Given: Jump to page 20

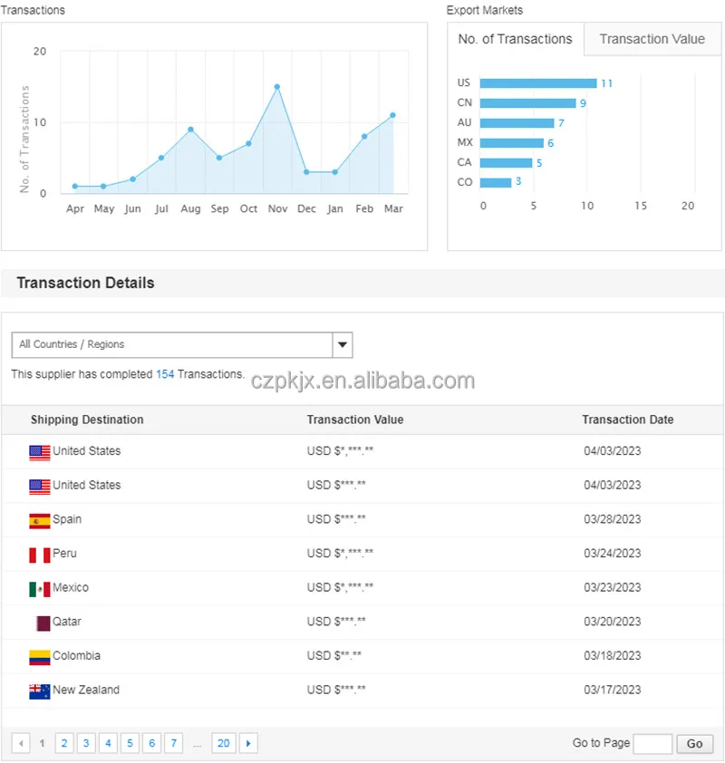Looking at the screenshot, I should tap(223, 744).
